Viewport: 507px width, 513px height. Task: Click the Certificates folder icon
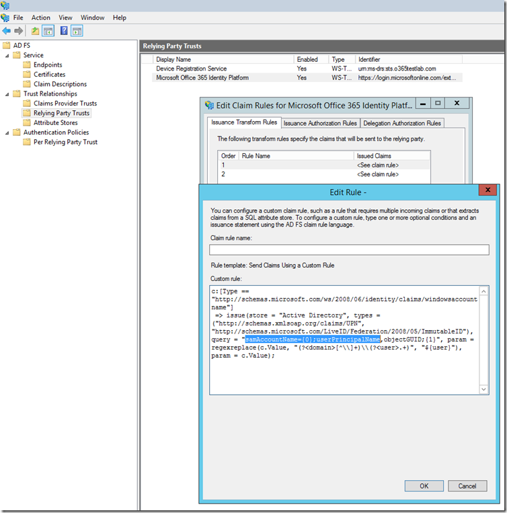(x=27, y=74)
